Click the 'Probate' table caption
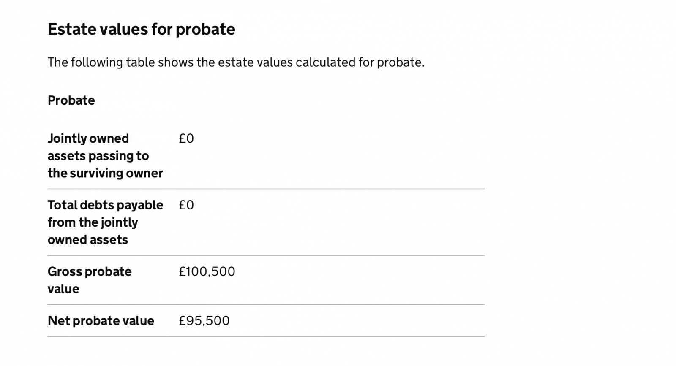 click(71, 100)
